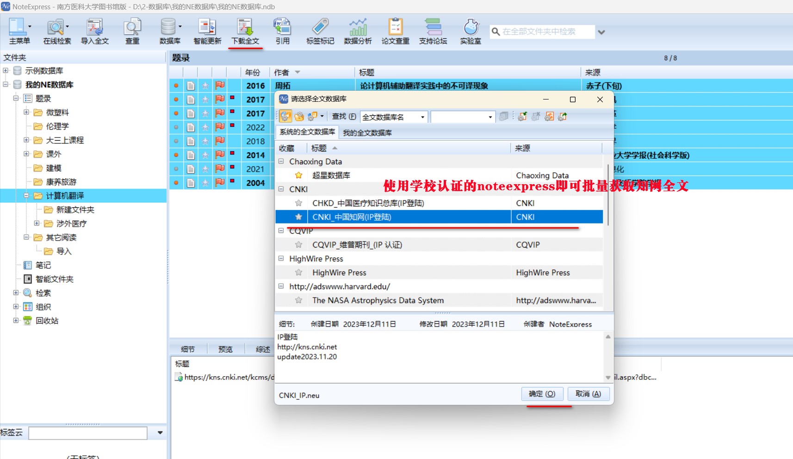Click the 作者 column header in records list
Screen dimensions: 793x459
pyautogui.click(x=313, y=73)
